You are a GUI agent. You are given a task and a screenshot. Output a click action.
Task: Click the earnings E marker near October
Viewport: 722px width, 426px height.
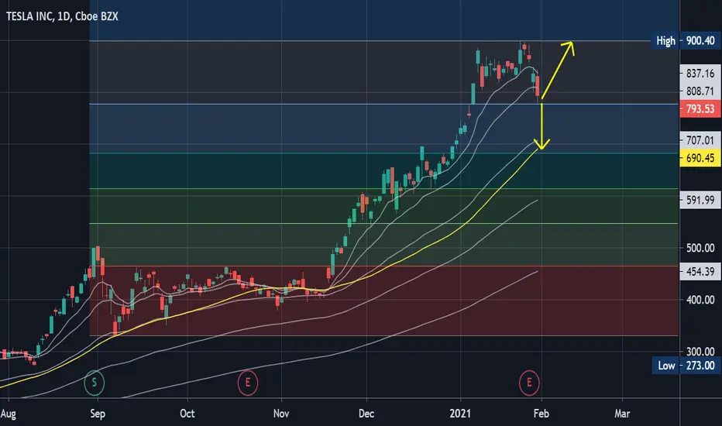[248, 383]
